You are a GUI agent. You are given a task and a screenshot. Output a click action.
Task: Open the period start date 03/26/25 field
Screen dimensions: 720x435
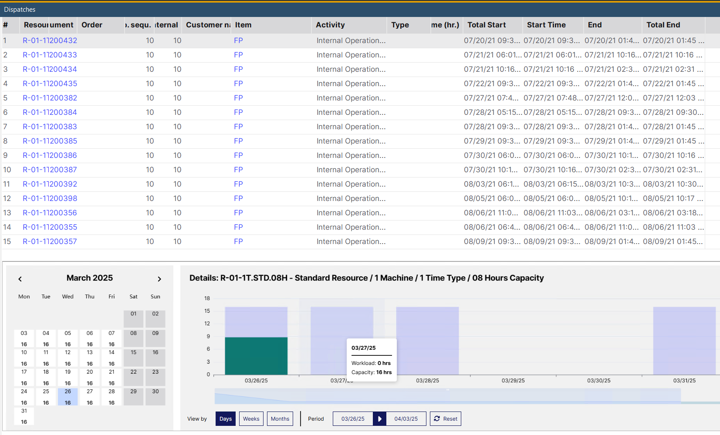point(353,419)
